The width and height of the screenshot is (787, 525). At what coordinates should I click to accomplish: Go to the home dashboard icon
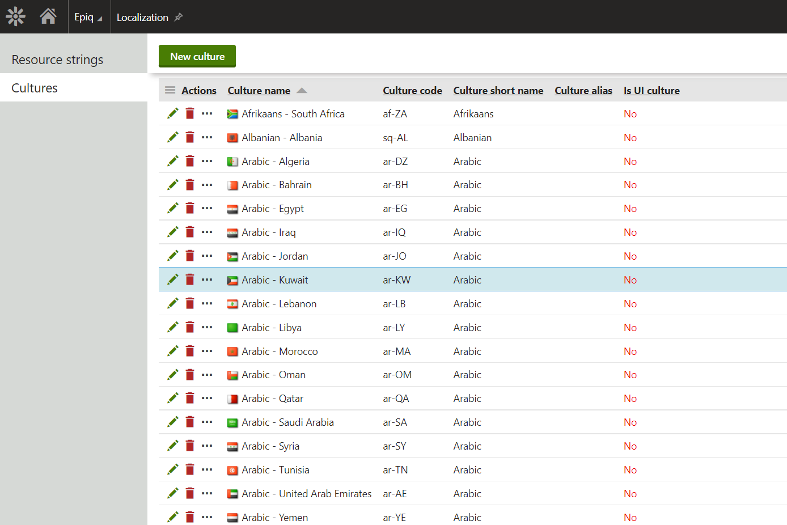48,16
